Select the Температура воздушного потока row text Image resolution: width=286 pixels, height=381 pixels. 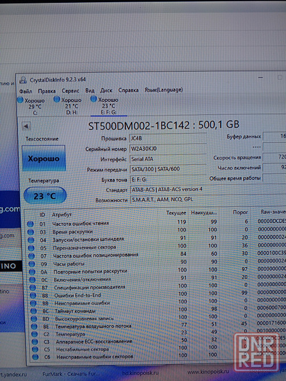tap(93, 326)
